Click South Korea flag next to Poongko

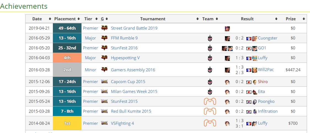tap(249, 102)
